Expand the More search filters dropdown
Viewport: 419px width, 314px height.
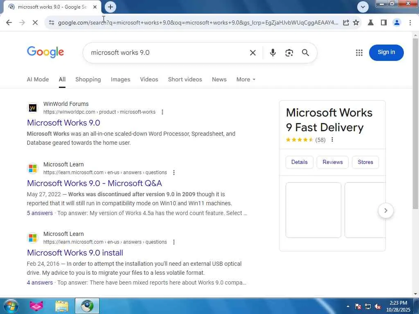pyautogui.click(x=246, y=79)
